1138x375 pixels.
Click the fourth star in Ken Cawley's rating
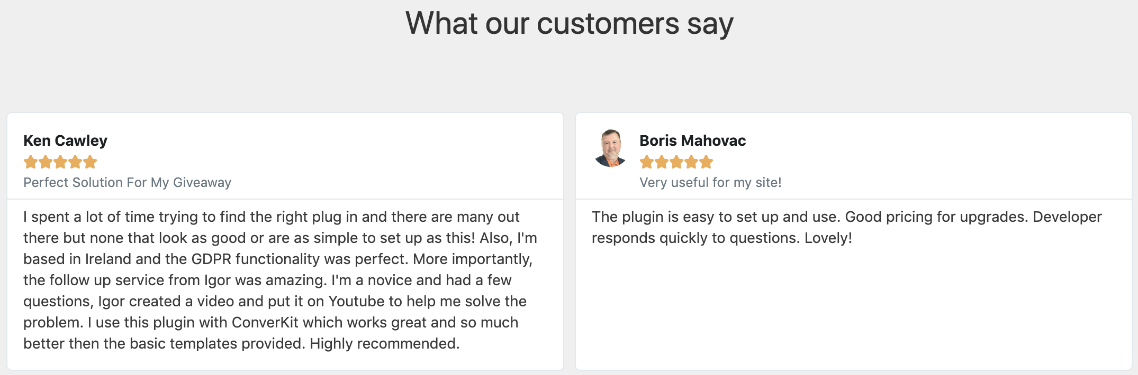(75, 162)
